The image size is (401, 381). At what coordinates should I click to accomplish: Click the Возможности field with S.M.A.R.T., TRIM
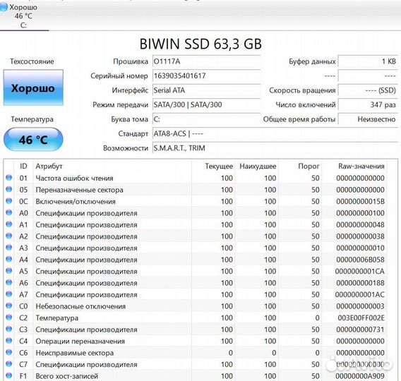[x=275, y=148]
